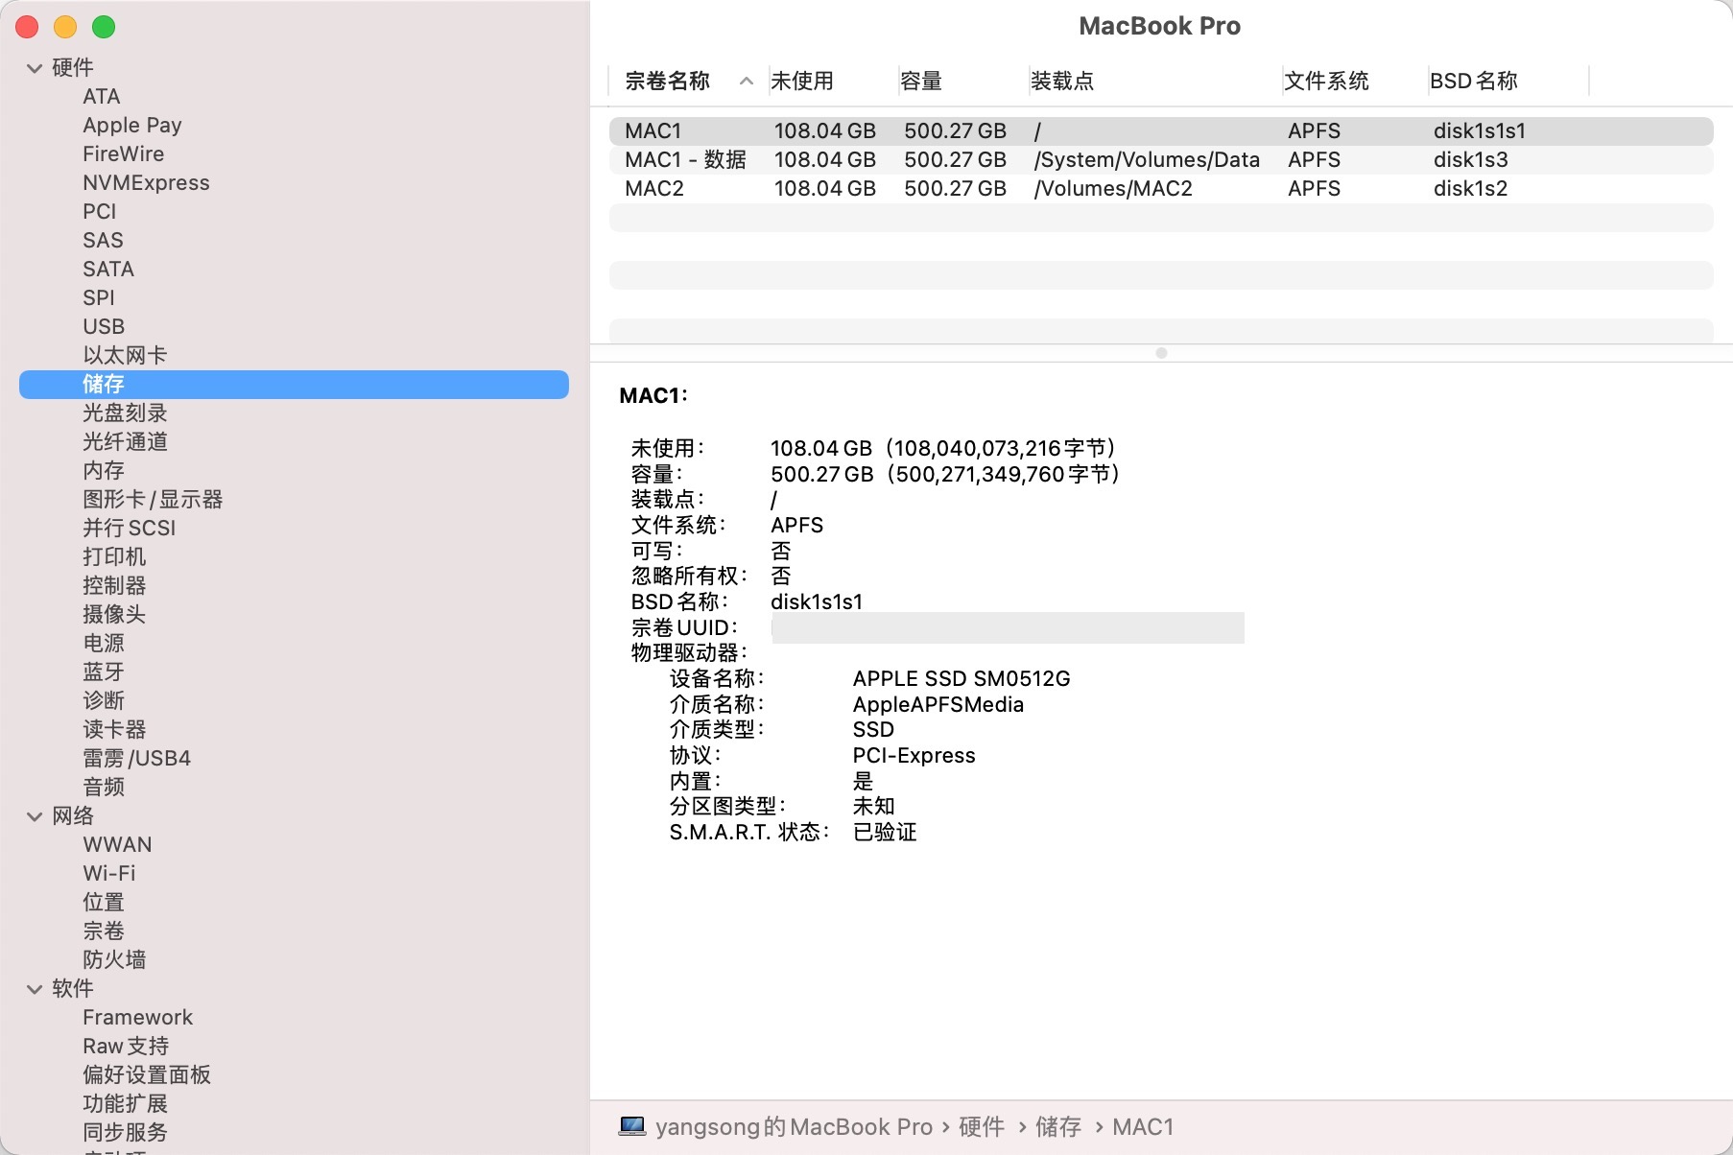The height and width of the screenshot is (1155, 1733).
Task: Open the 蓝牙 hardware entry
Action: tap(104, 672)
